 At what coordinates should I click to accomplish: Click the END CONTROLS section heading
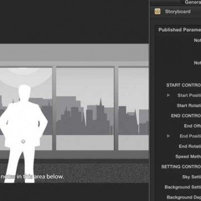(x=186, y=116)
